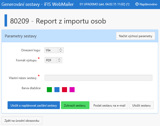The width and height of the screenshot is (160, 126).
Task: Pick the green tile color
Action: tap(49, 90)
